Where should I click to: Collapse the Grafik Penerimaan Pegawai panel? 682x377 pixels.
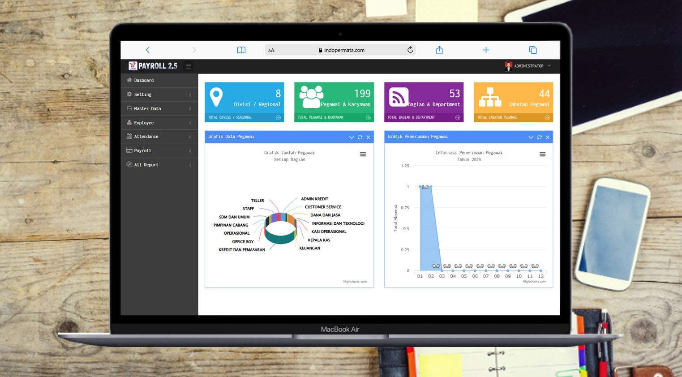coord(531,137)
